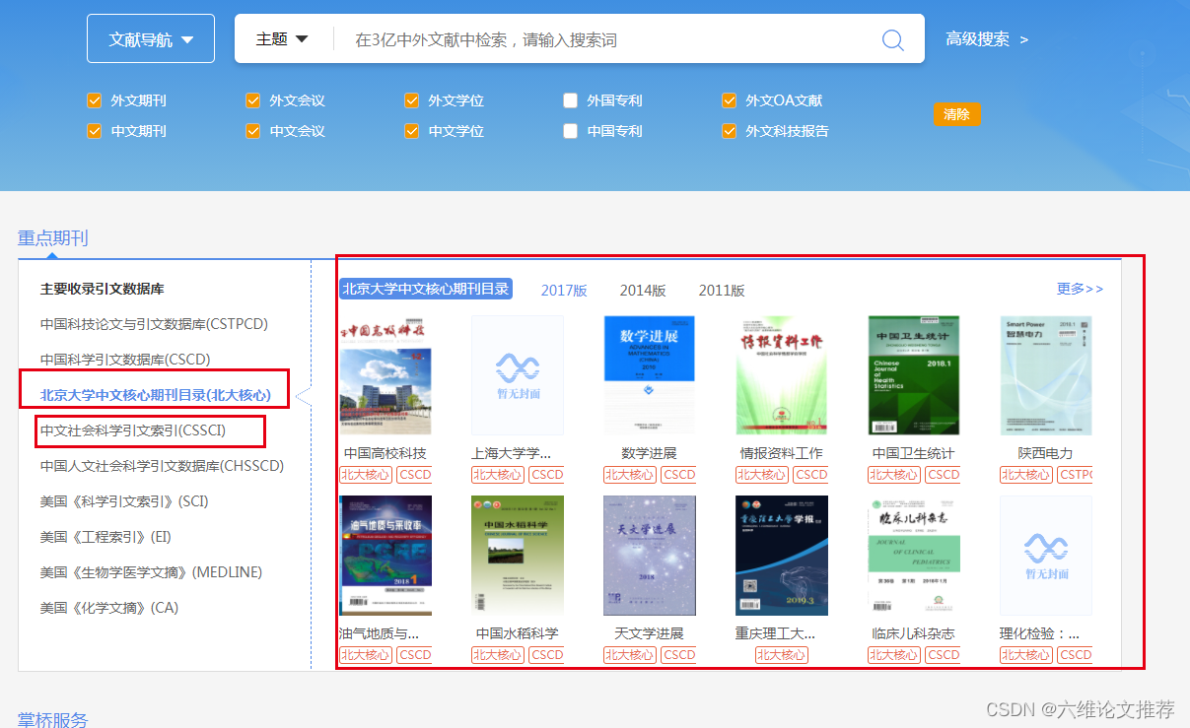Viewport: 1190px width, 728px height.
Task: Click the 天文学进展 title link
Action: (649, 633)
